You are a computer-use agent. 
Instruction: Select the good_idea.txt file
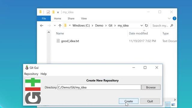click(70, 41)
